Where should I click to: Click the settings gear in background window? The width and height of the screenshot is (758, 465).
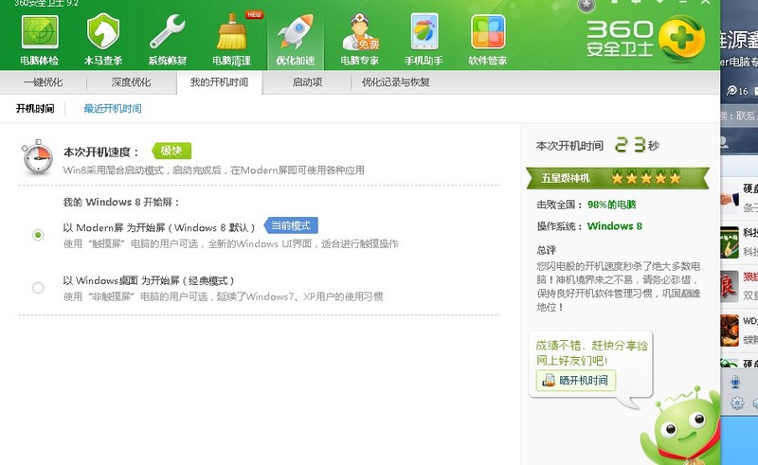[x=737, y=402]
